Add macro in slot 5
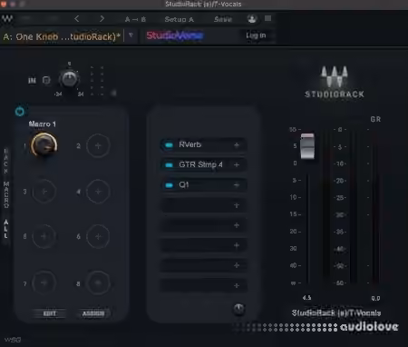The image size is (408, 347). (x=44, y=236)
